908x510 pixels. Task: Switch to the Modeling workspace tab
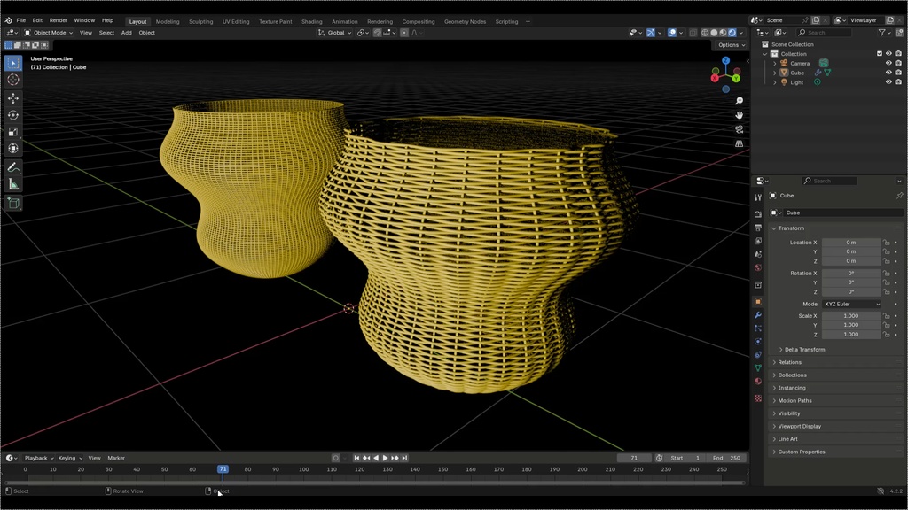coord(168,22)
